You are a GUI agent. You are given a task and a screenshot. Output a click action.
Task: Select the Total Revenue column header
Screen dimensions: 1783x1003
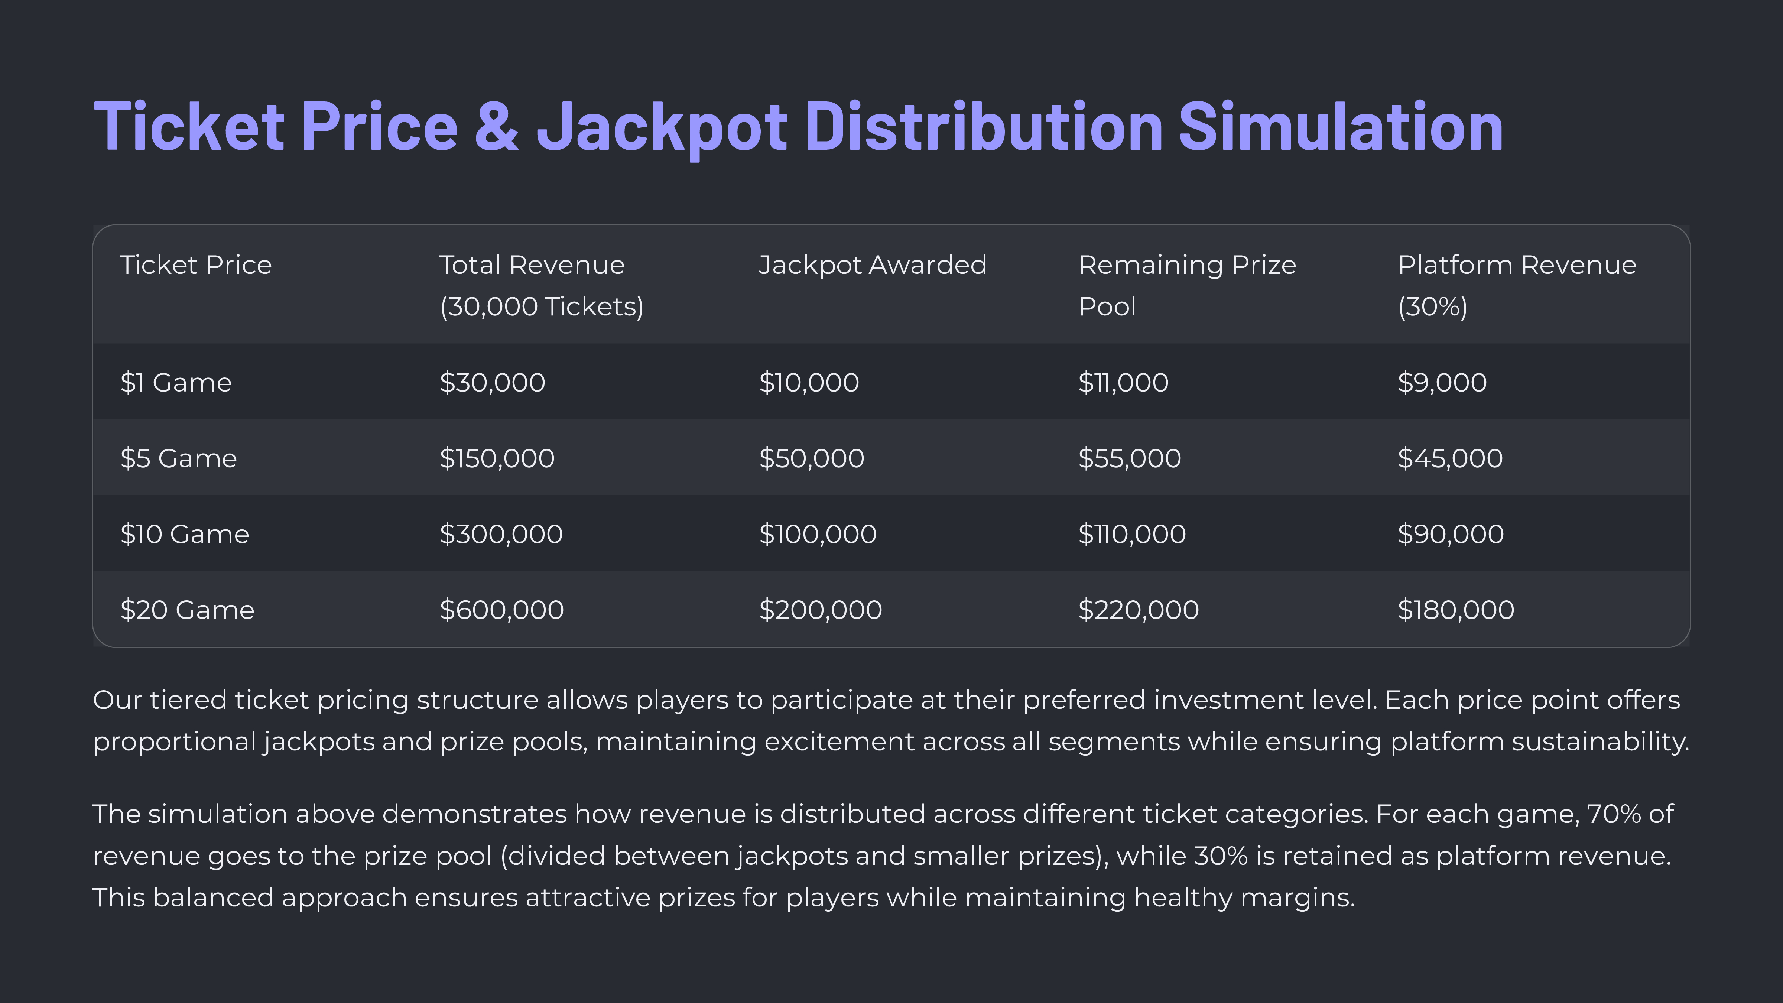click(541, 285)
